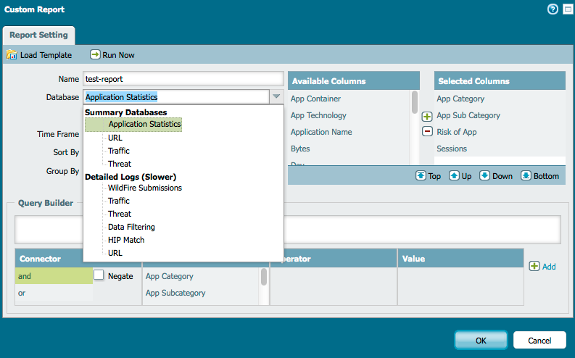Click the Available Columns header
This screenshot has width=575, height=358.
354,80
